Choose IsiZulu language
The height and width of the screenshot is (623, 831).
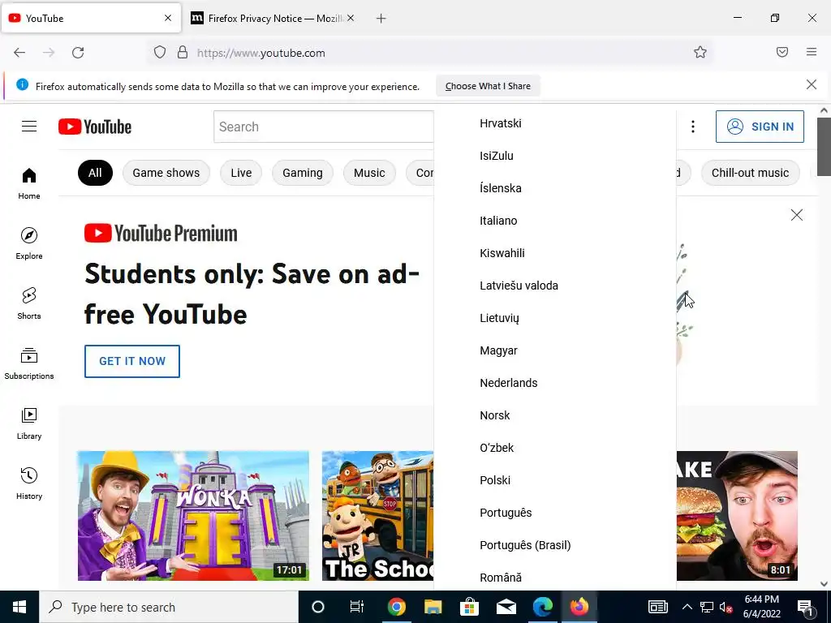click(555, 156)
